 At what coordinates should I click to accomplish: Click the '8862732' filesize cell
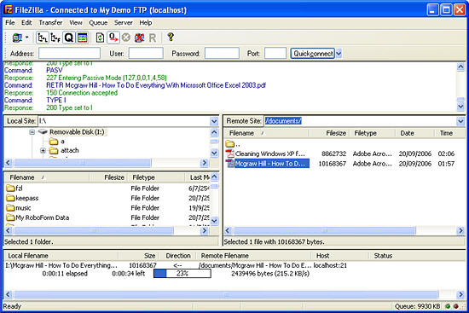(x=333, y=154)
